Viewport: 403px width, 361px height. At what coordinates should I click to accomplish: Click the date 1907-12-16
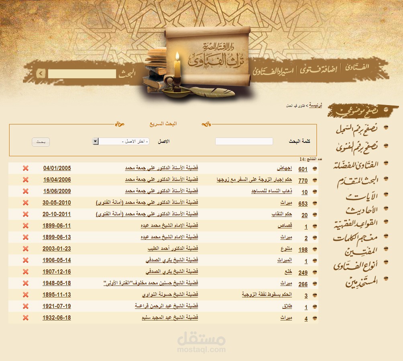[57, 272]
